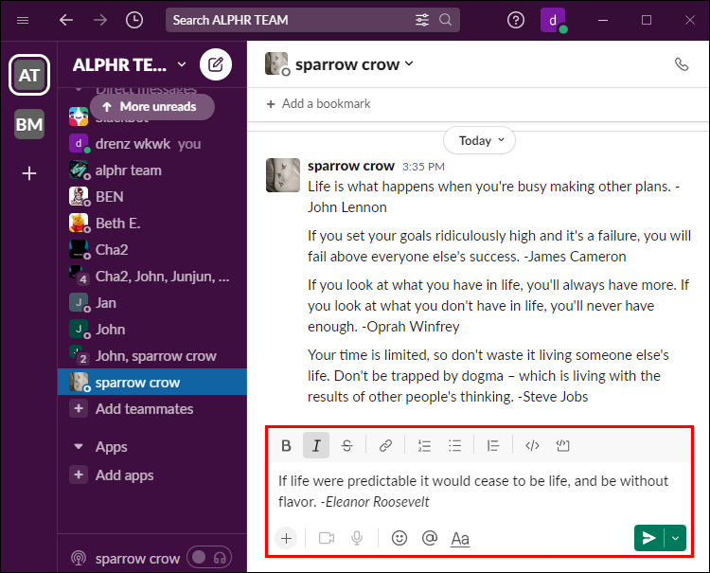Apply blockquote formatting
The width and height of the screenshot is (710, 573).
tap(492, 446)
